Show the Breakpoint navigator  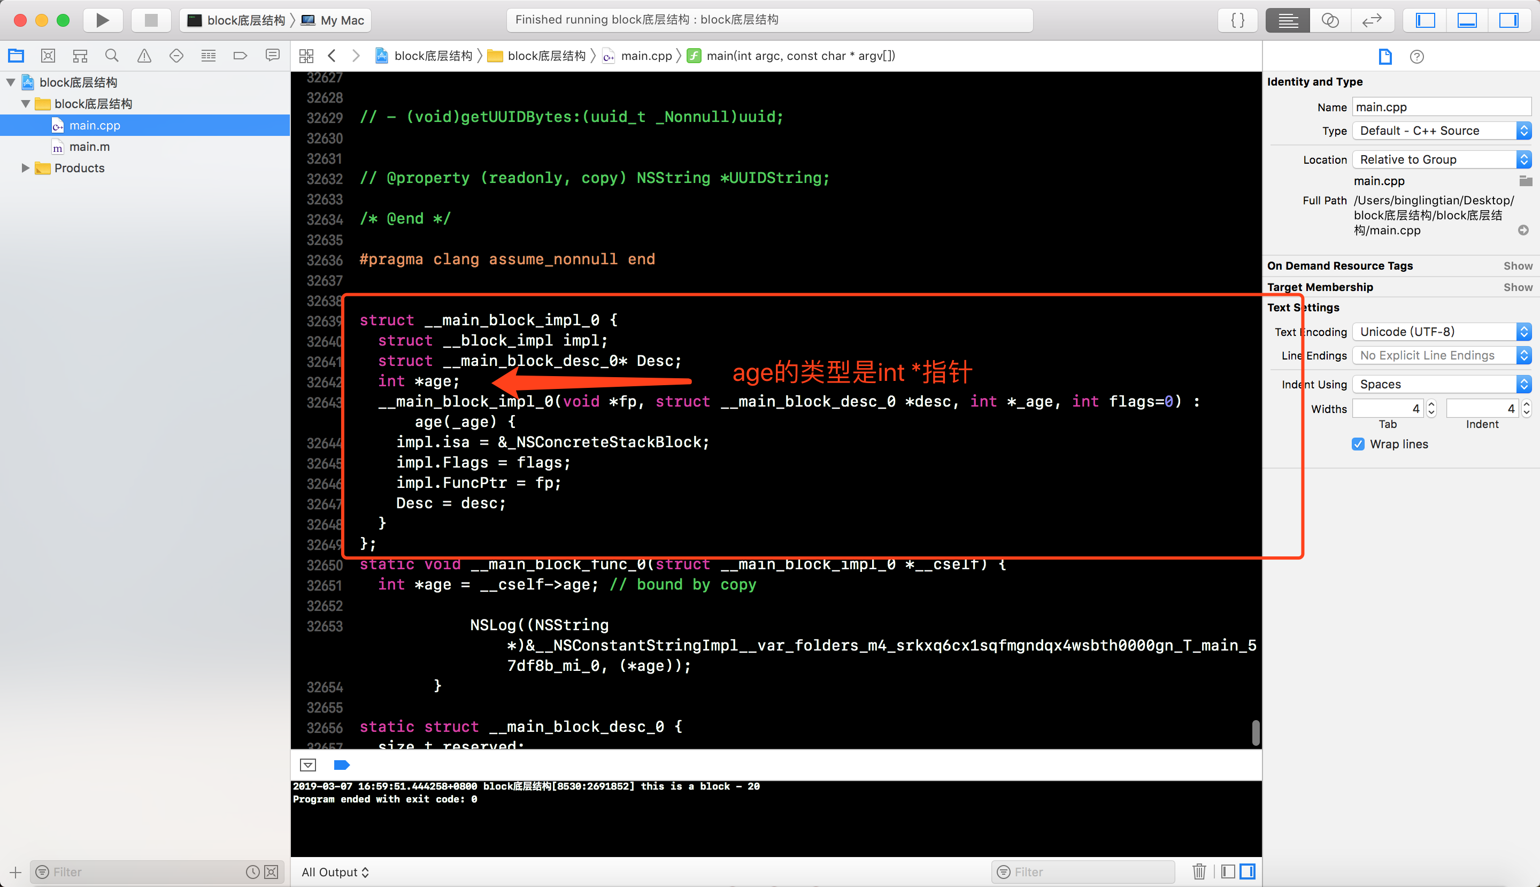[240, 56]
